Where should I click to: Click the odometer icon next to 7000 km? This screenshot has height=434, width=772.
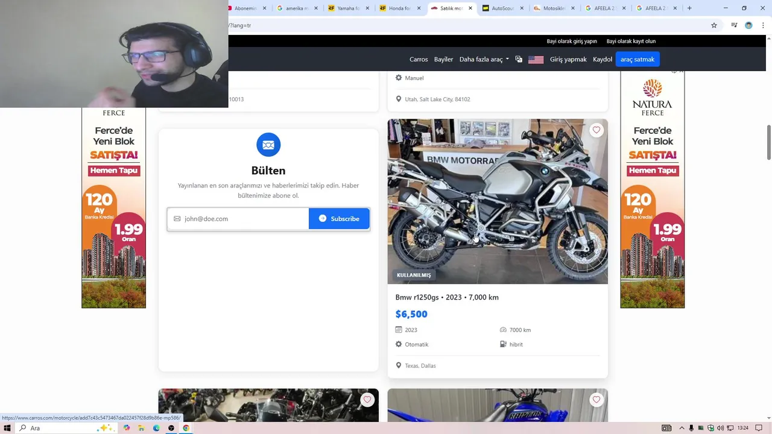pos(503,330)
